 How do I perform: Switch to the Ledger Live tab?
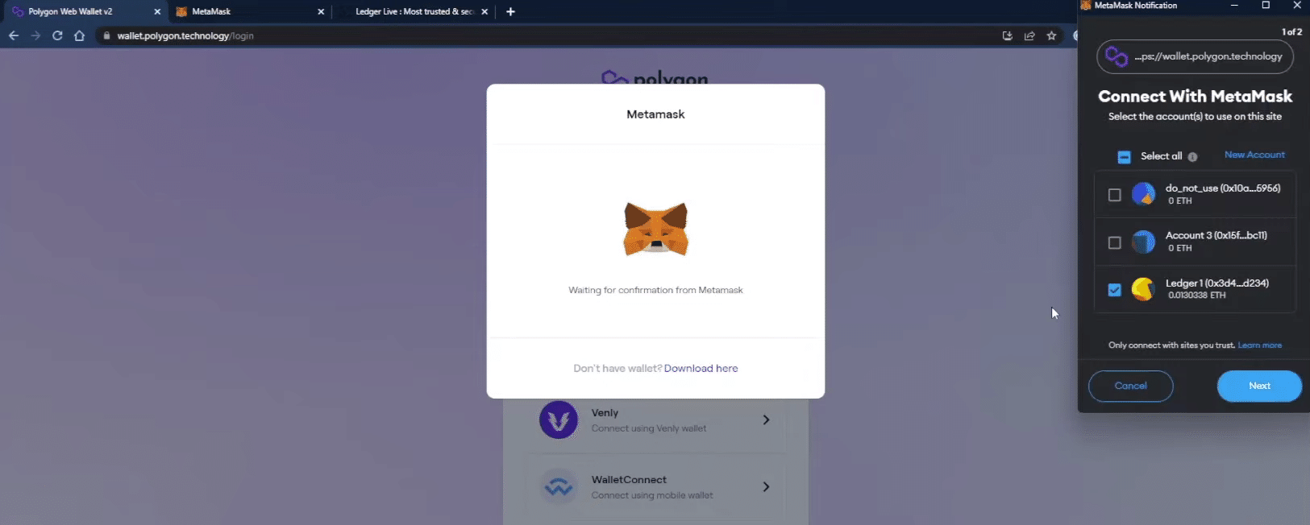pyautogui.click(x=415, y=11)
